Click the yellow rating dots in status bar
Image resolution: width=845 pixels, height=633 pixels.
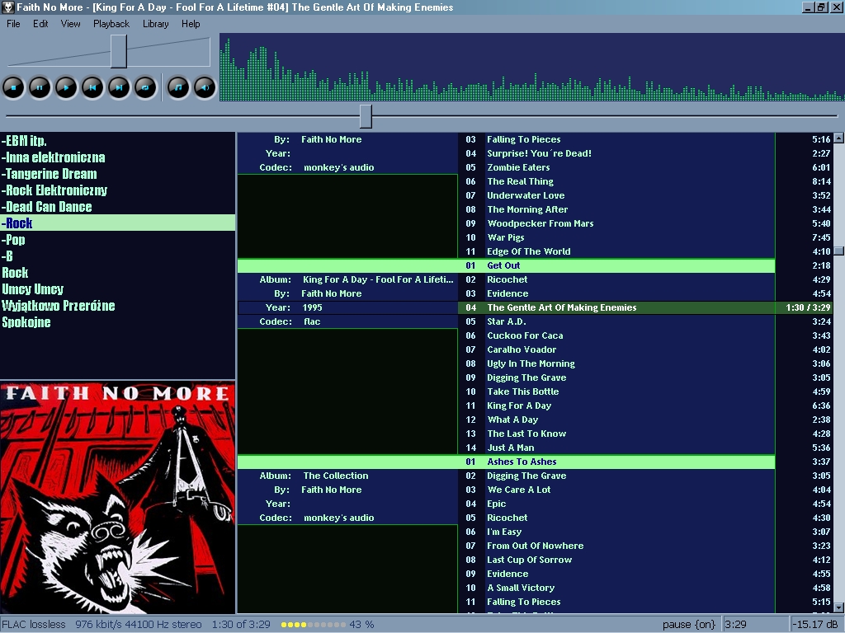pos(313,625)
